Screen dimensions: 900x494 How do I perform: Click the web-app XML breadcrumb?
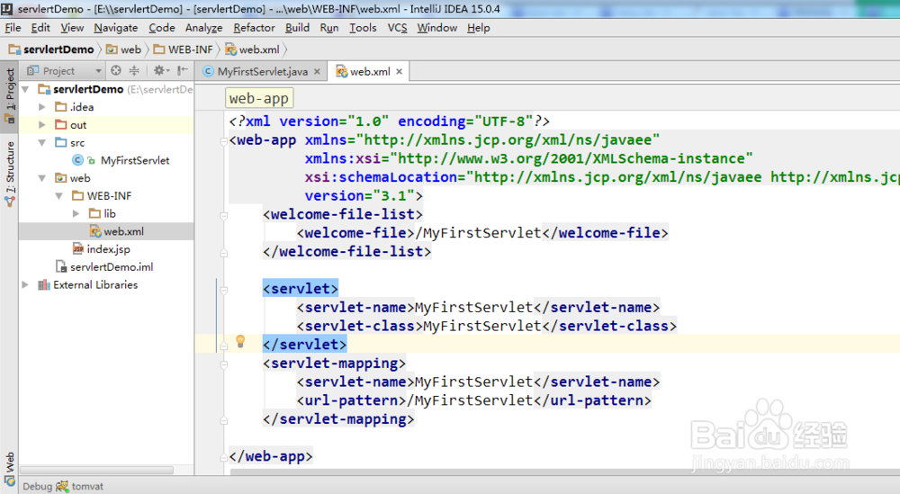[x=259, y=98]
